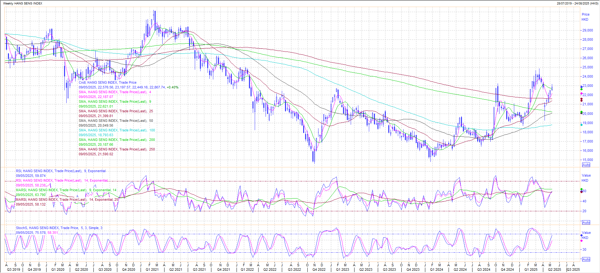The width and height of the screenshot is (600, 273).
Task: Select the Cndl, HANG SENG INDEX, Trade Price legend
Action: 108,82
